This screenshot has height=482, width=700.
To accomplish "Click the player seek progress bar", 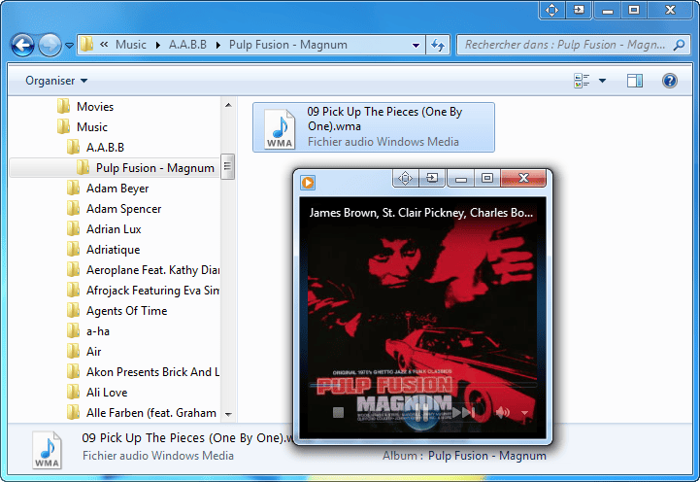I will 422,385.
